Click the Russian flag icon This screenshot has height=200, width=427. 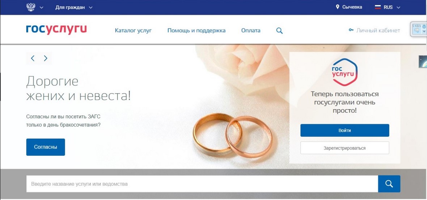(x=378, y=7)
